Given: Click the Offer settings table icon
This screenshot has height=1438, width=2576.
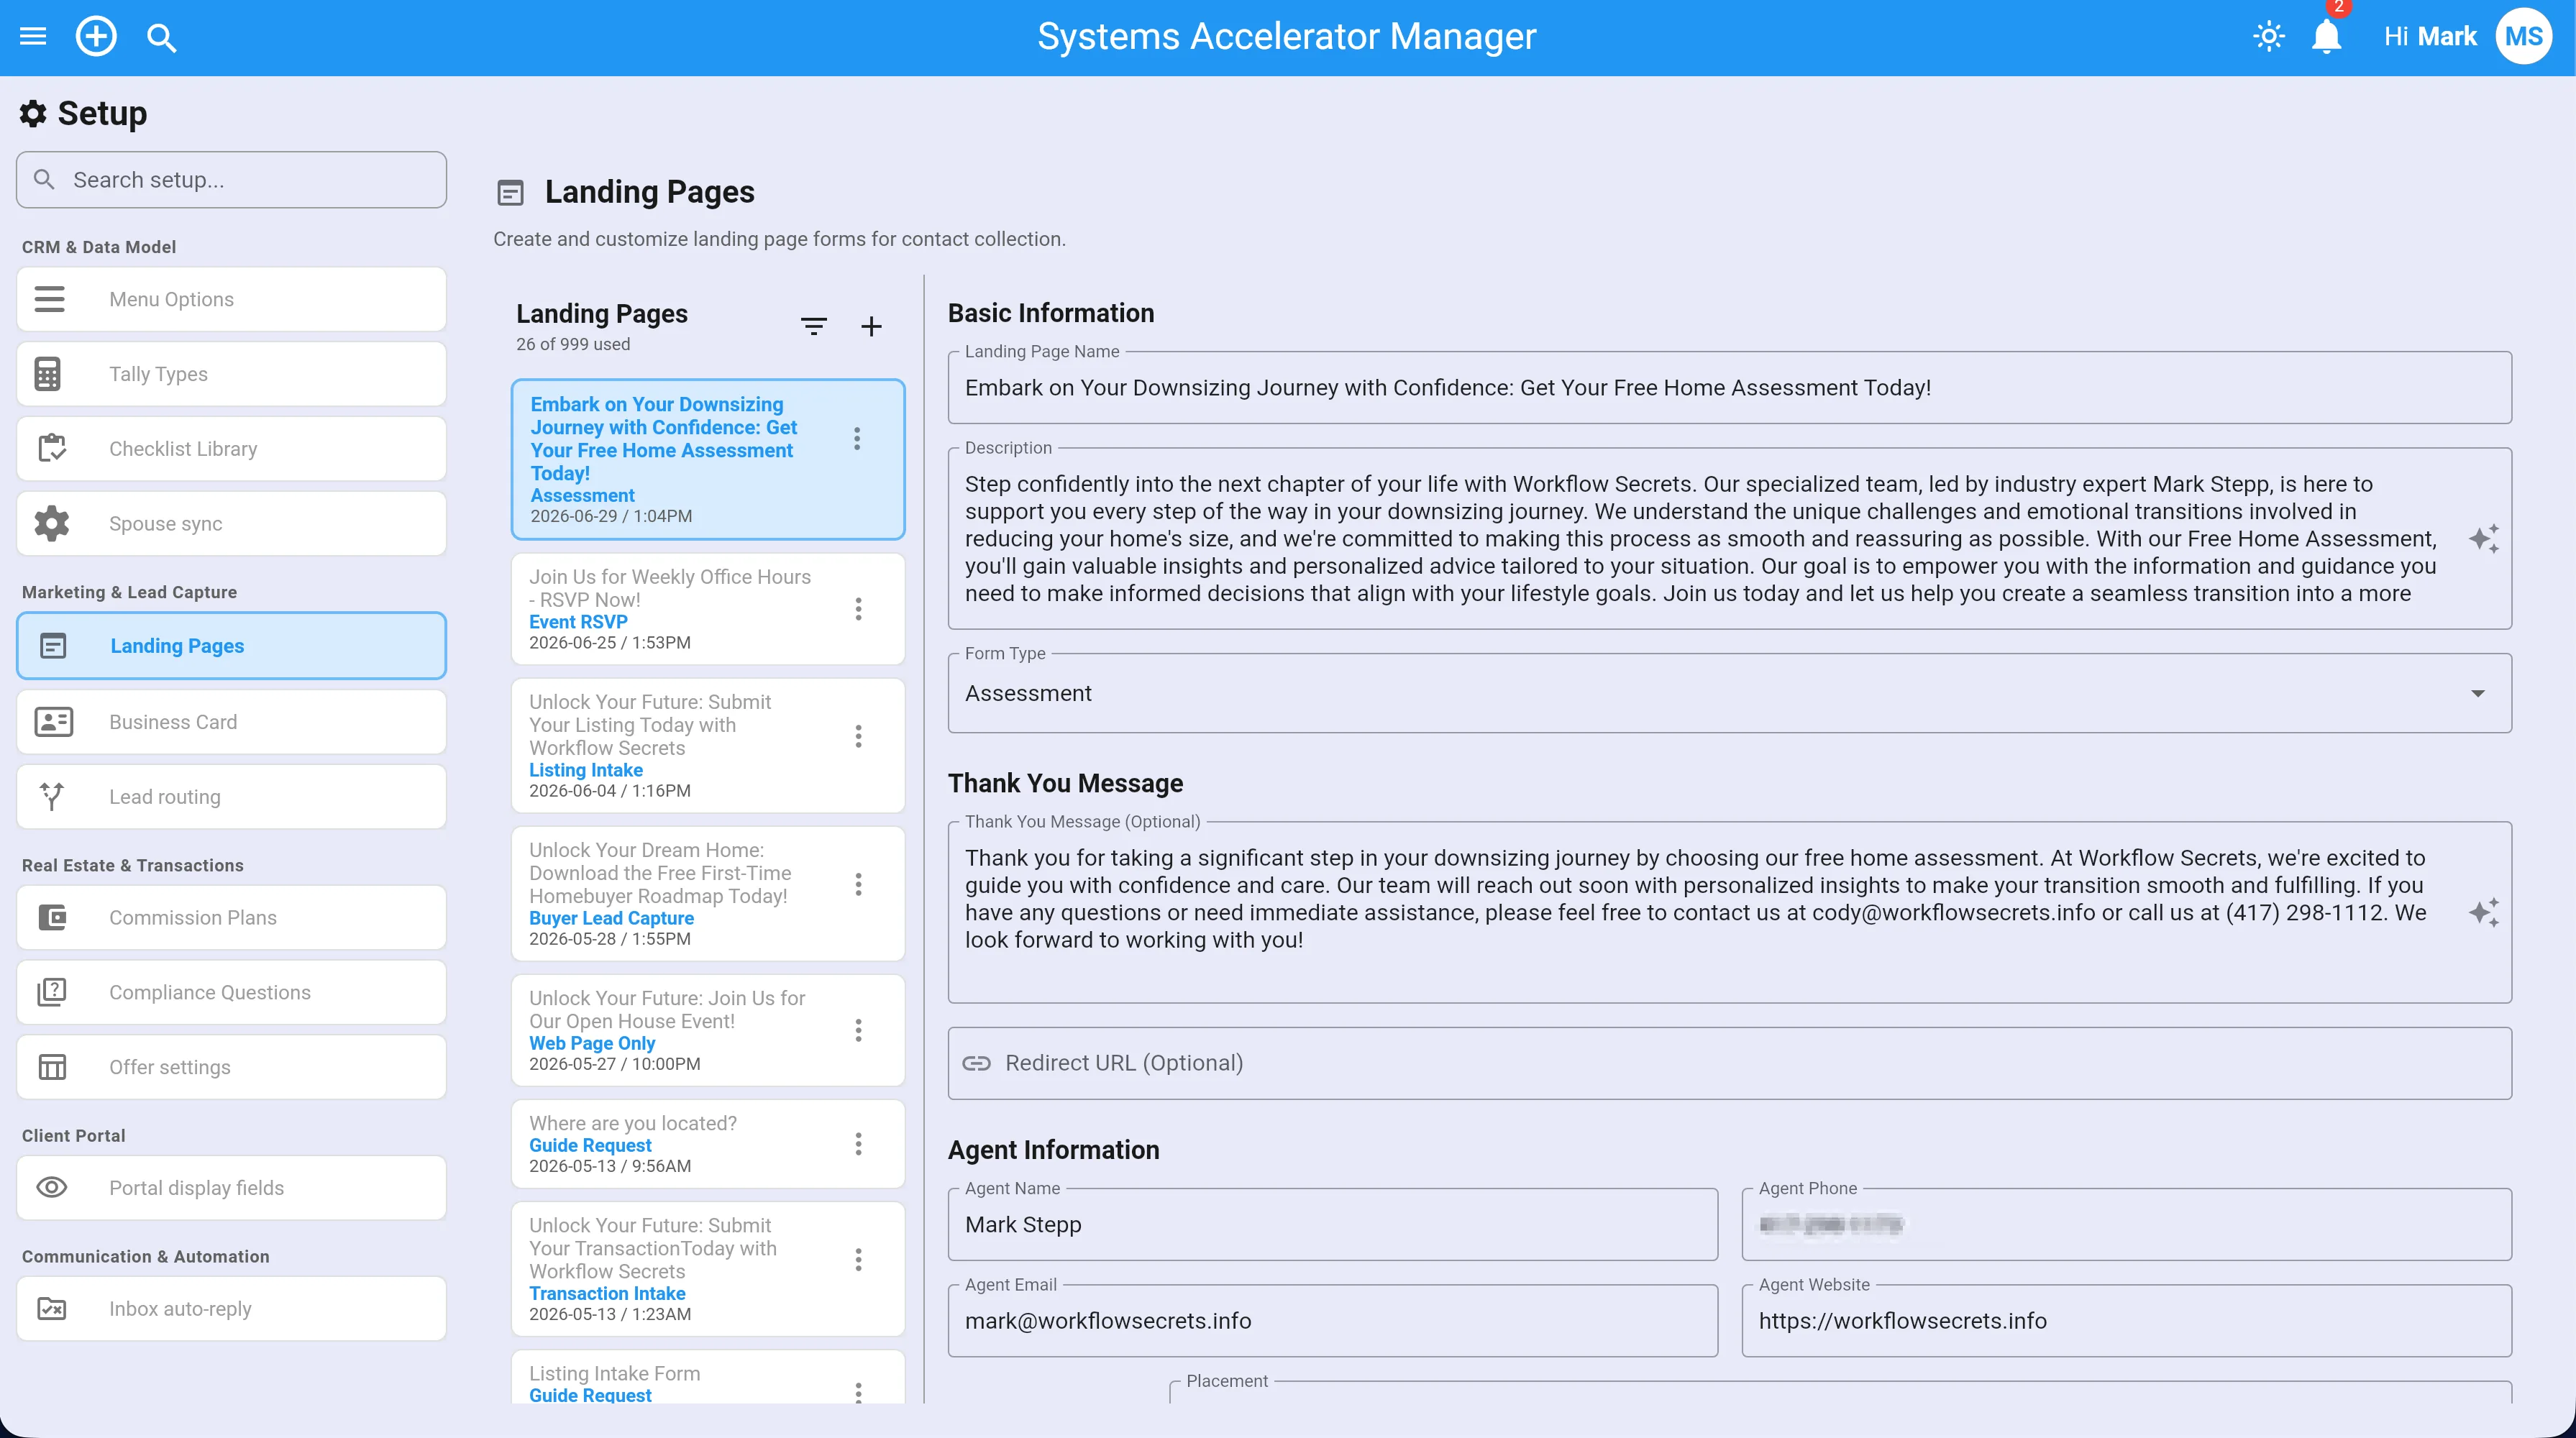Looking at the screenshot, I should coord(52,1067).
